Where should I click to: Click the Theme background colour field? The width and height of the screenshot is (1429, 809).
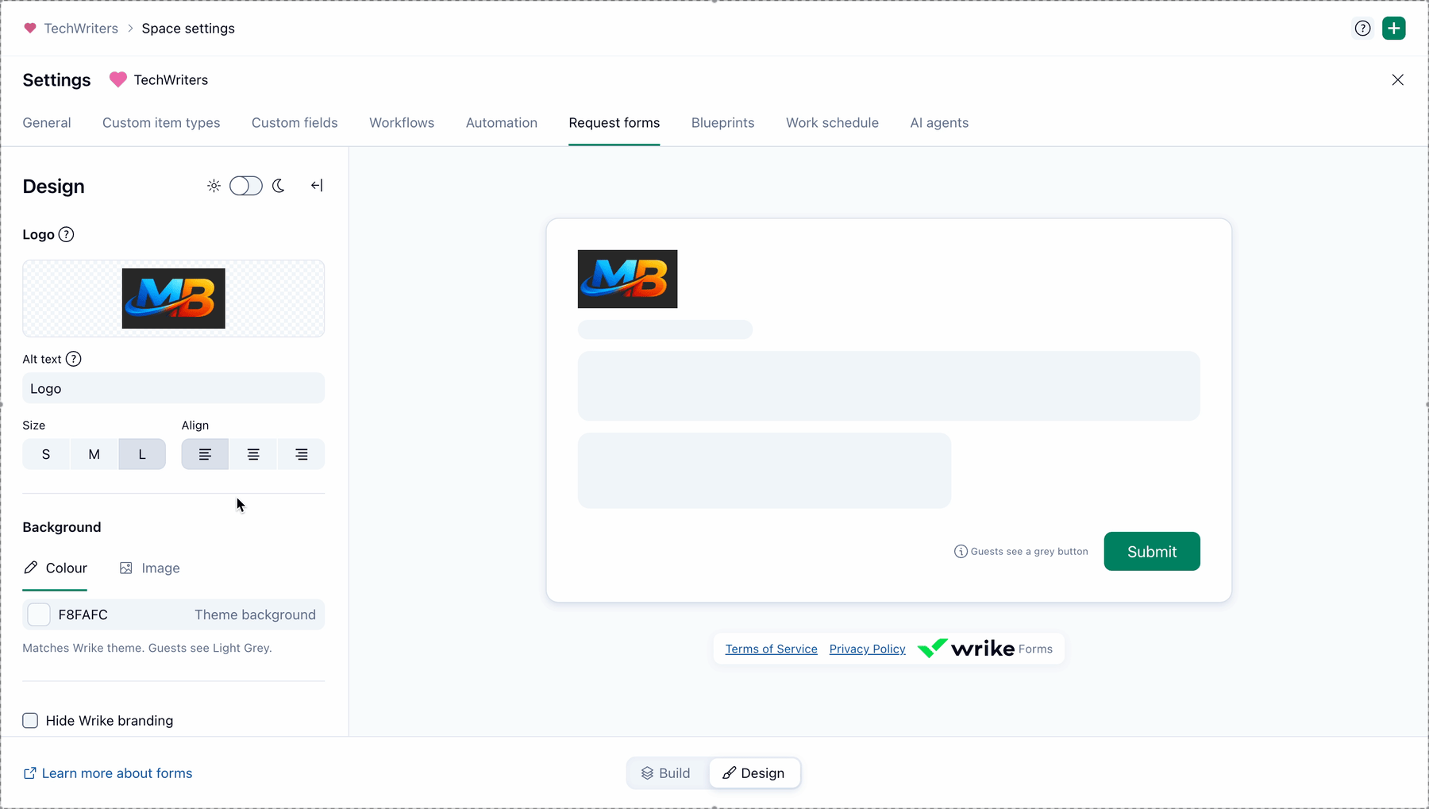coord(174,614)
